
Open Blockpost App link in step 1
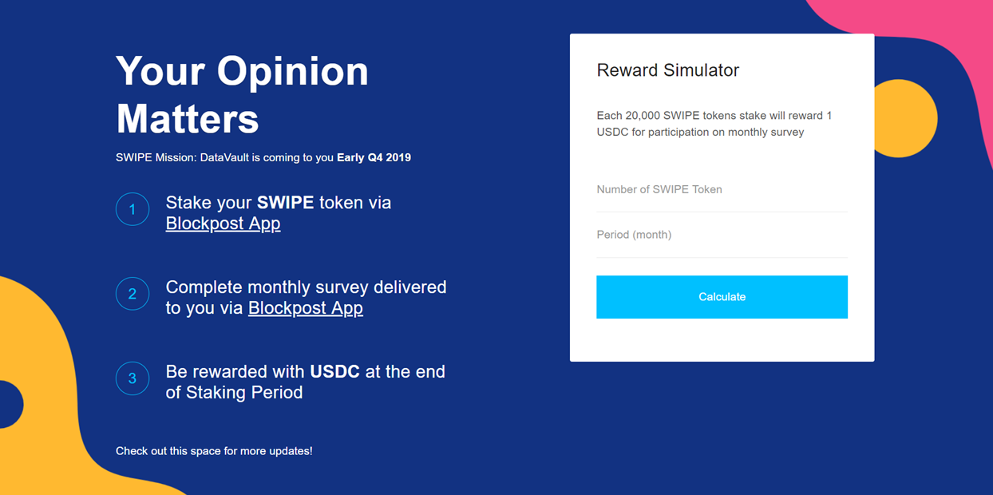[x=223, y=224]
